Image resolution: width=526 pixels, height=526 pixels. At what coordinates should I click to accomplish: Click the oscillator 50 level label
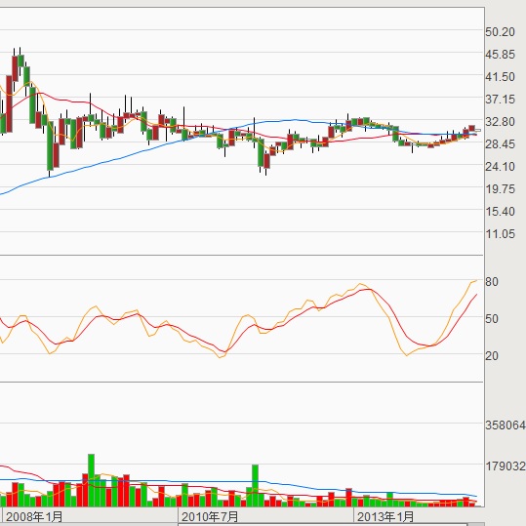coord(492,319)
